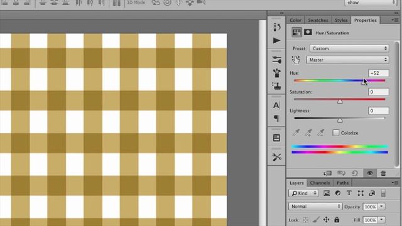402x226 pixels.
Task: Open the Brush Presets panel icon
Action: [x=276, y=60]
